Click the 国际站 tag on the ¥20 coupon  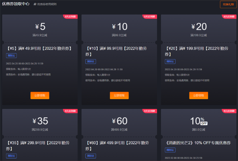(170, 62)
